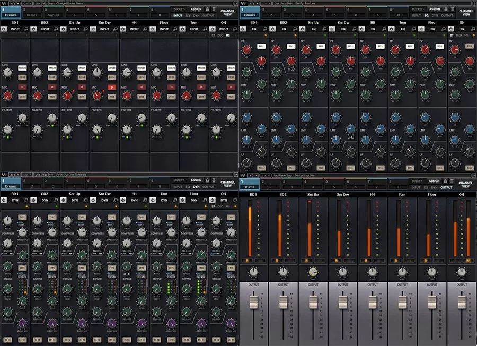Click the redo arrow in Input window toolbar
Viewport: 477px width, 346px height.
point(25,3)
